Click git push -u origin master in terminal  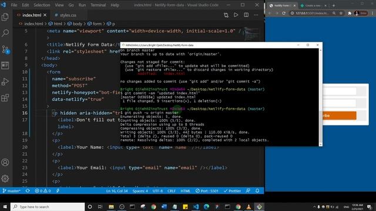tap(152, 113)
